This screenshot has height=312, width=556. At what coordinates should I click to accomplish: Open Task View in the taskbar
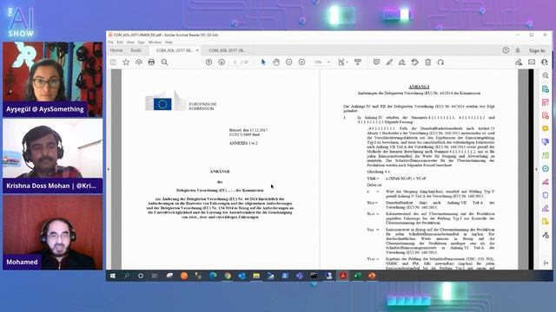pyautogui.click(x=155, y=276)
